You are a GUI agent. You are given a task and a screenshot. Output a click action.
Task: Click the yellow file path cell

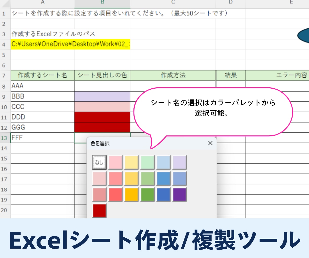[x=70, y=44]
